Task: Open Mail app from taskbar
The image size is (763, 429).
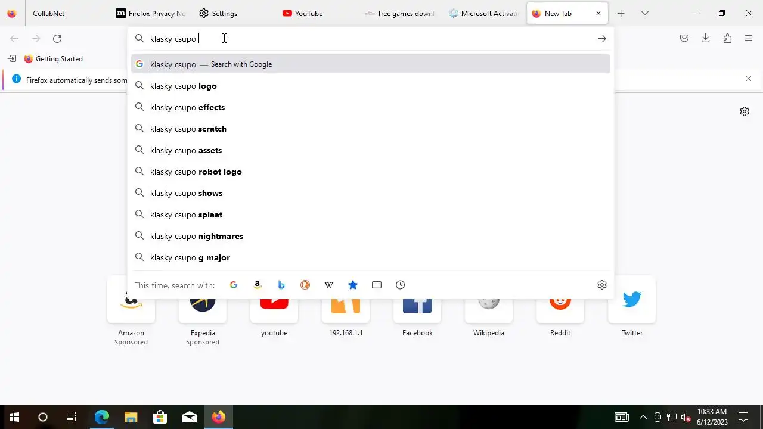Action: [189, 417]
